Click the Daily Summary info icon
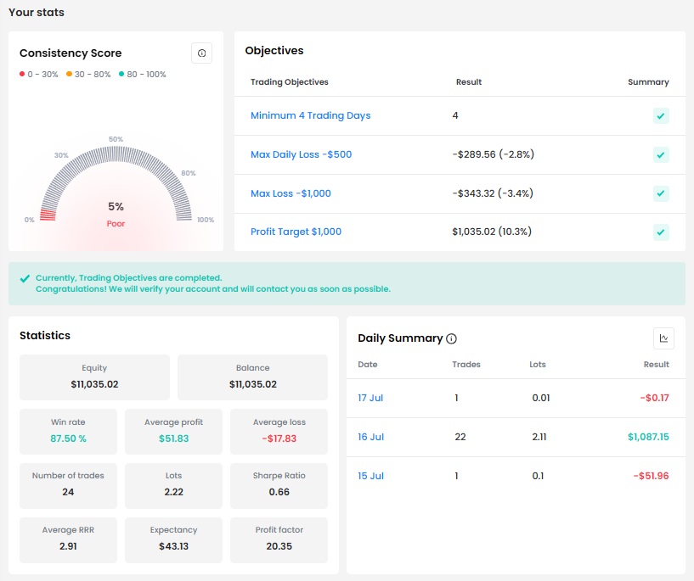The image size is (694, 581). [x=451, y=338]
